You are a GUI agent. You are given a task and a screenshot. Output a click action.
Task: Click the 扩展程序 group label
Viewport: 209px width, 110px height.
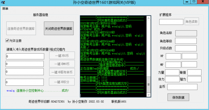tap(165, 15)
